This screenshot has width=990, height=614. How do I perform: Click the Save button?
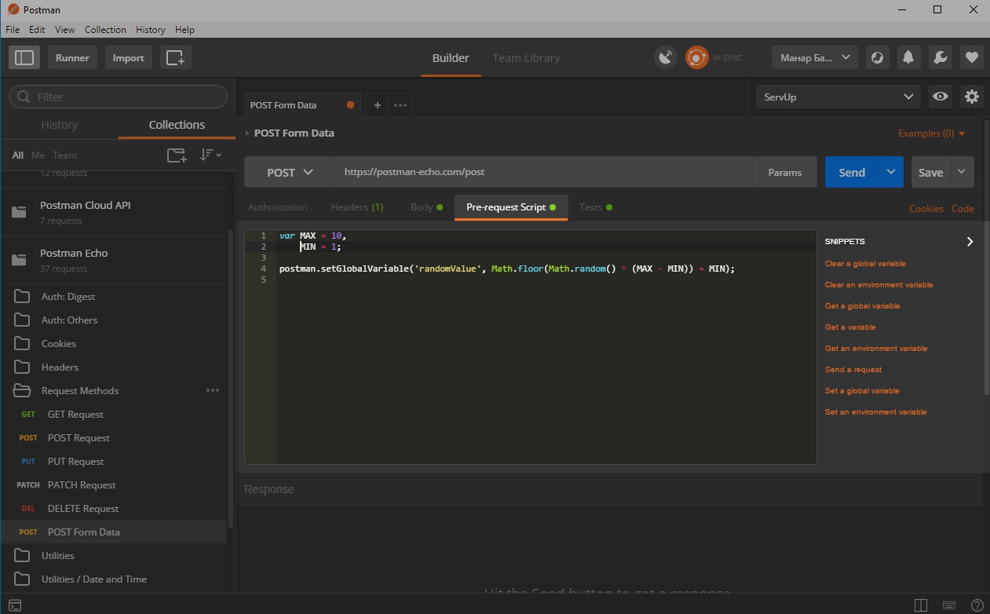pos(930,172)
